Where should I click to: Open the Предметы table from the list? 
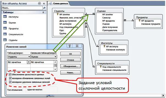(13, 29)
